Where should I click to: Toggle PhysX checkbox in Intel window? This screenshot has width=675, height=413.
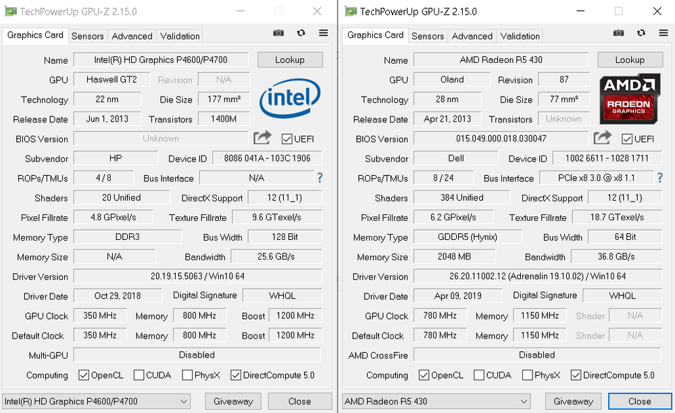point(187,375)
